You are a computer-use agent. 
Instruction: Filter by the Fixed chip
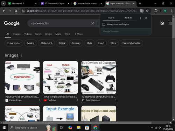[101, 43]
